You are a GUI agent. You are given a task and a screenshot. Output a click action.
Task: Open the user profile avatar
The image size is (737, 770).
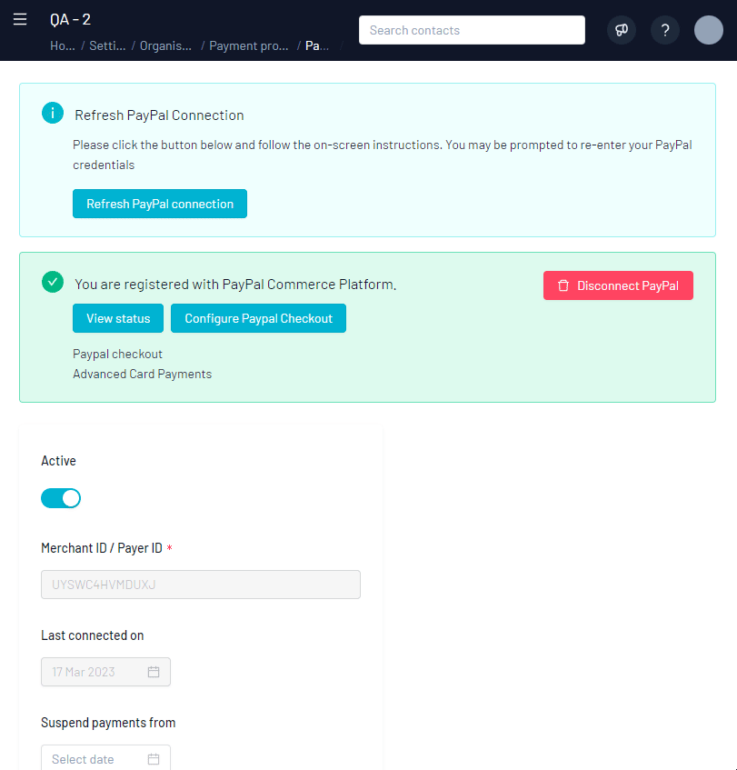coord(708,30)
